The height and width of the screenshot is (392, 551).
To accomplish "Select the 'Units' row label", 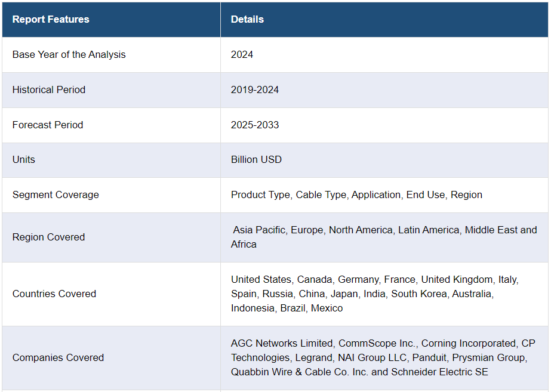I will pyautogui.click(x=24, y=159).
